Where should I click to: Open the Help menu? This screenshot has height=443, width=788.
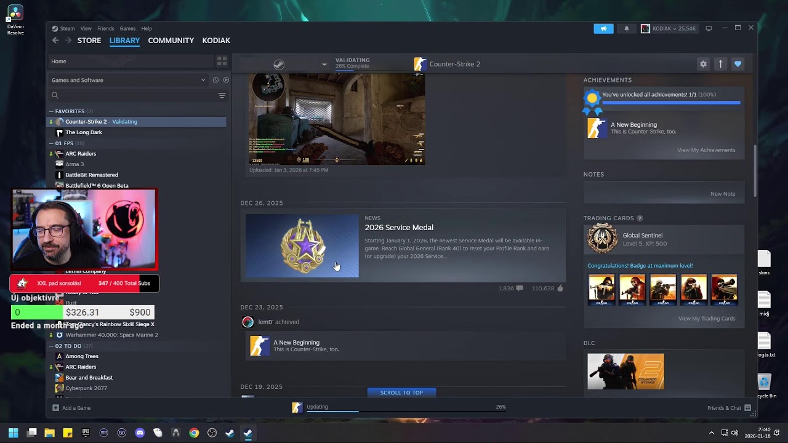(x=147, y=28)
